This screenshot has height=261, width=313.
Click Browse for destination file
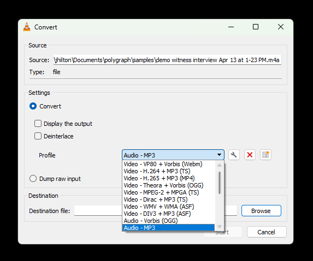261,211
